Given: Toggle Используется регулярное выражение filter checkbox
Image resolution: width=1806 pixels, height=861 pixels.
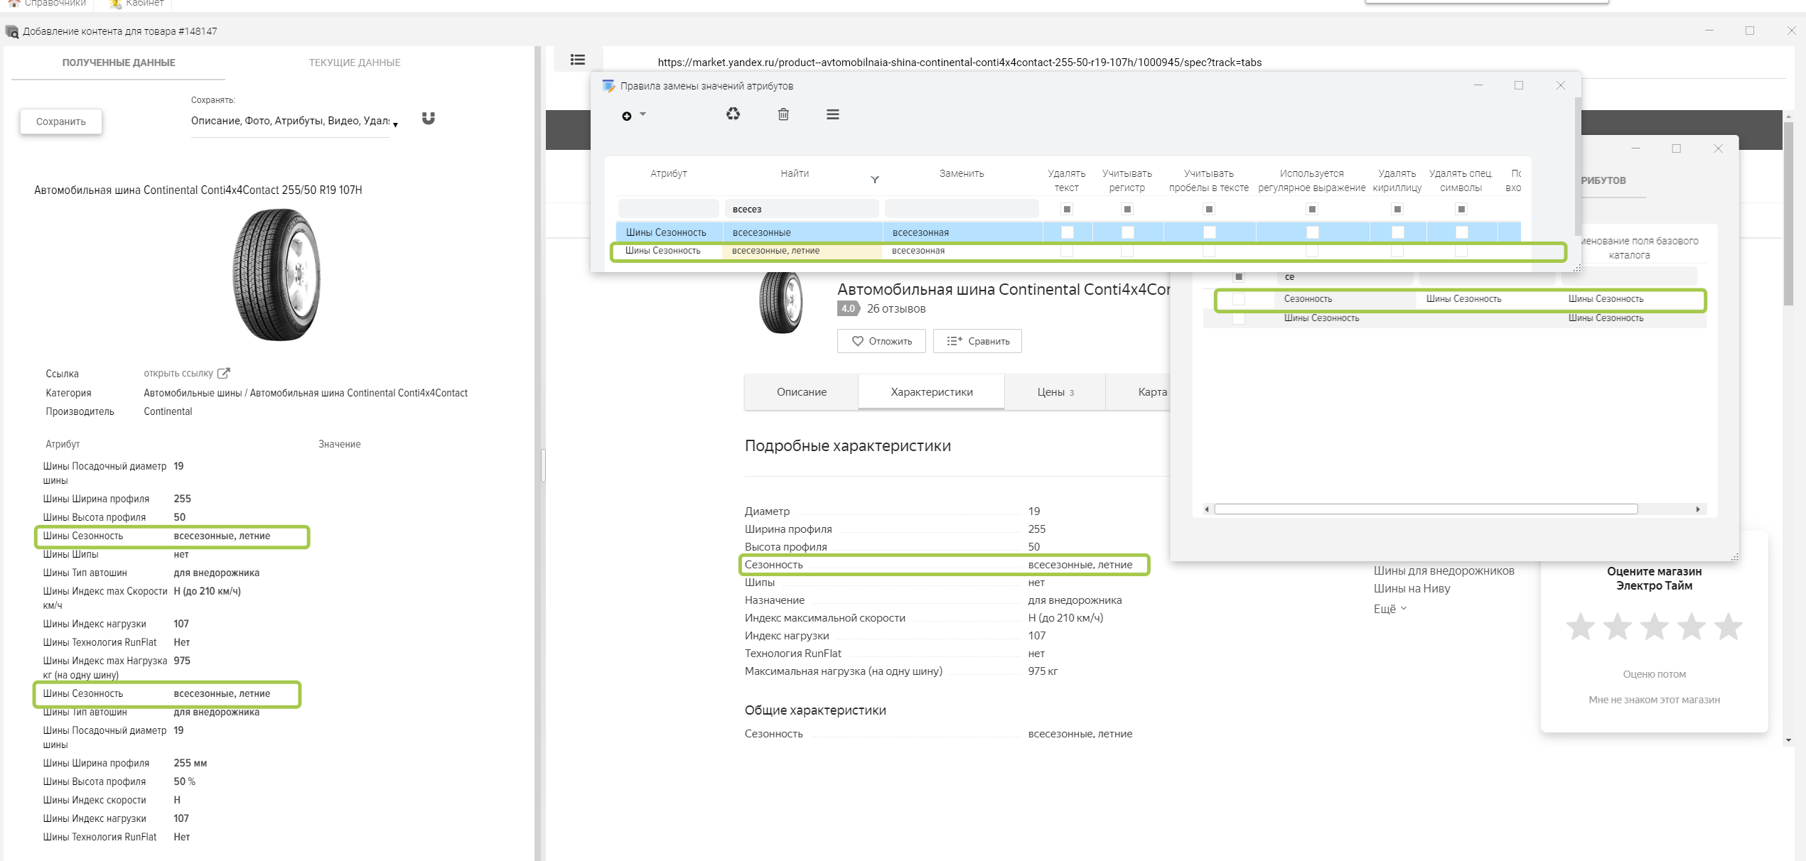Looking at the screenshot, I should click(1312, 209).
